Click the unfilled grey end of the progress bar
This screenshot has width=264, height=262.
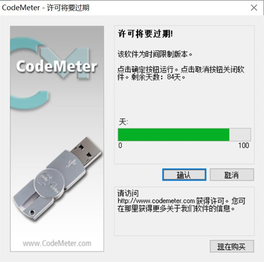(x=240, y=135)
